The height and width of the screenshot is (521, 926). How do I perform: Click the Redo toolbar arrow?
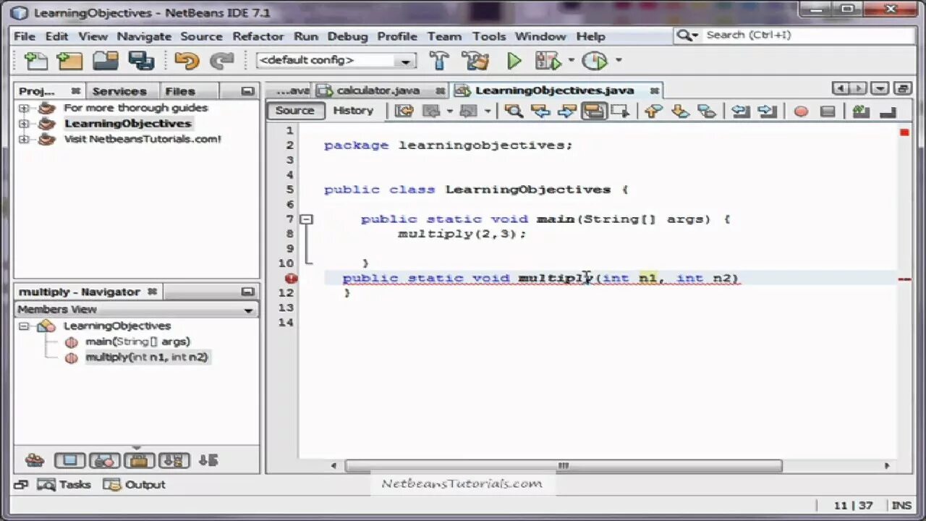tap(221, 61)
